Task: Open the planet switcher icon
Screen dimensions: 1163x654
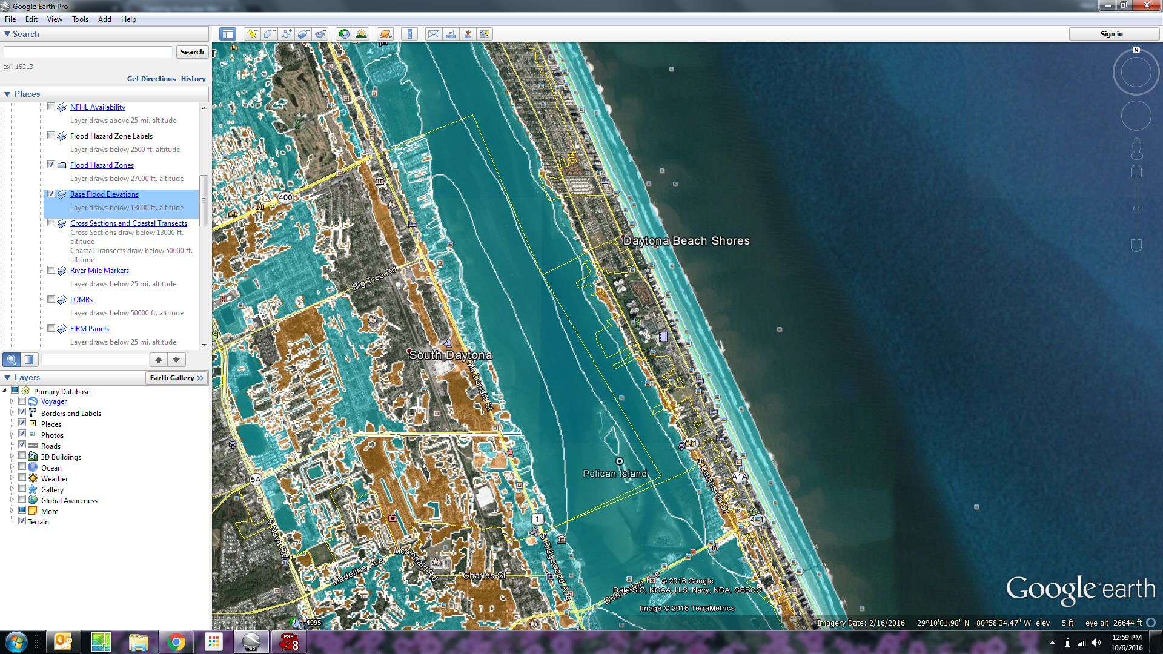Action: click(x=385, y=34)
